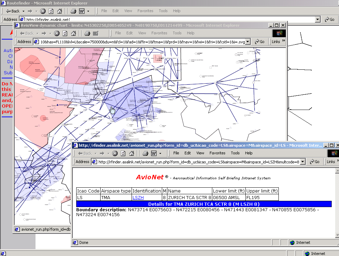The height and width of the screenshot is (256, 339).
Task: Expand address dropdown in avionet_run window
Action: (x=303, y=162)
